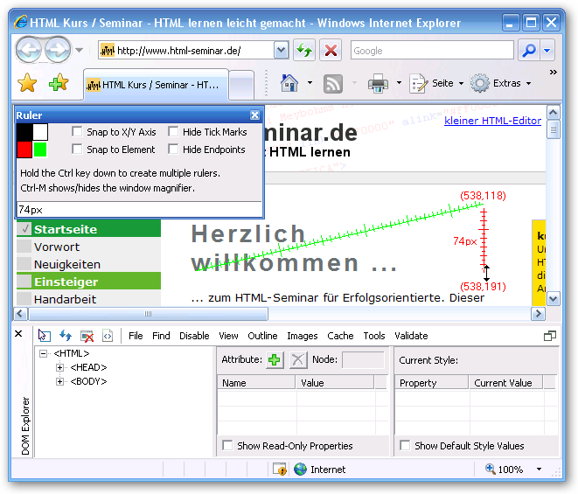This screenshot has width=578, height=494.
Task: Click the horizontal scrollbar right arrow
Action: pos(538,314)
